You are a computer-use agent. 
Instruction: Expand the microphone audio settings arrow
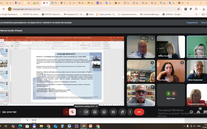click(67, 112)
